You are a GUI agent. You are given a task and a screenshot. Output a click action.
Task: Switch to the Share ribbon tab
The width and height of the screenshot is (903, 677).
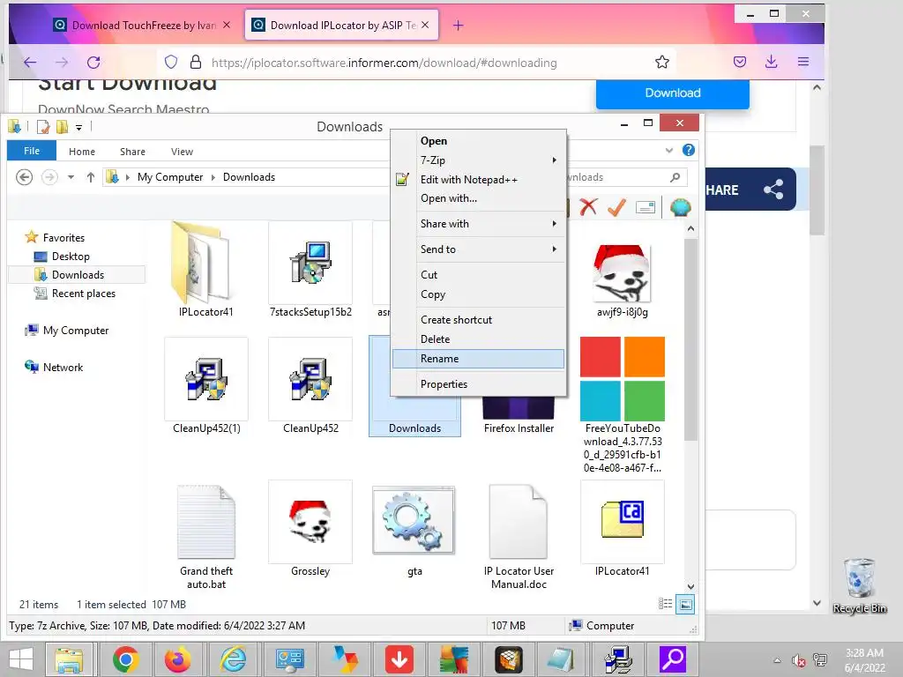(132, 152)
